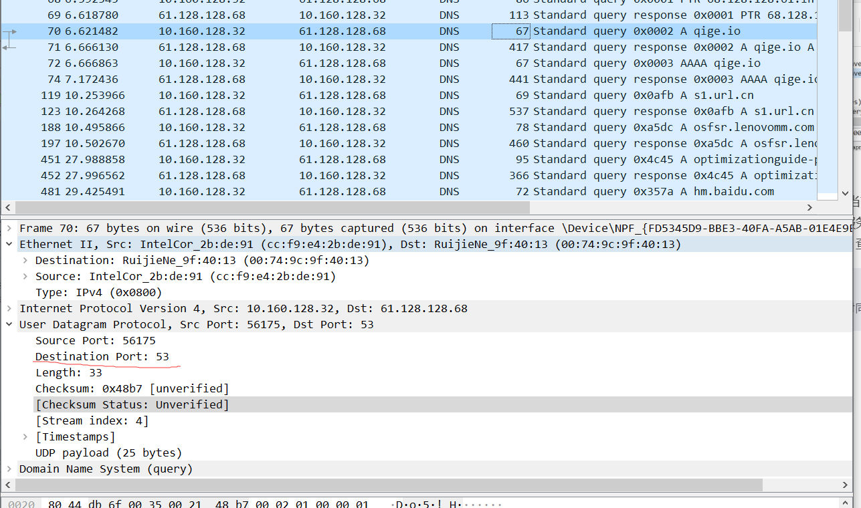Screen dimensions: 861x508
Task: Expand Internet Protocol Version 4 section
Action: point(9,309)
